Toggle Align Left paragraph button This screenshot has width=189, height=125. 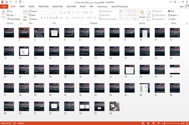(x=73, y=18)
